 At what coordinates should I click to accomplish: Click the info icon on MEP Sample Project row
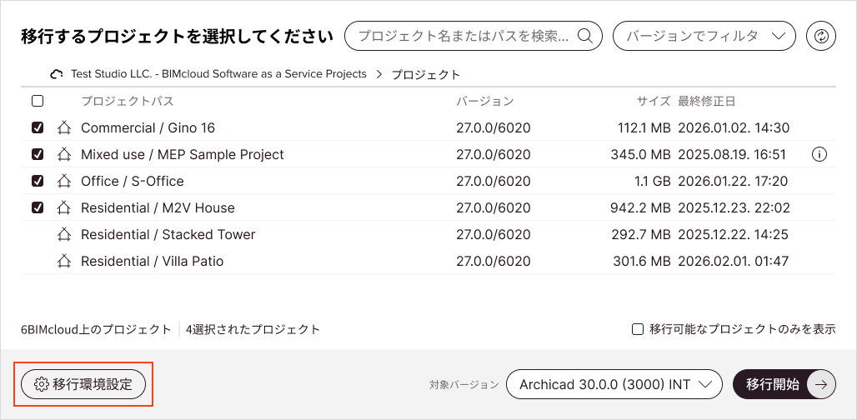(x=819, y=154)
